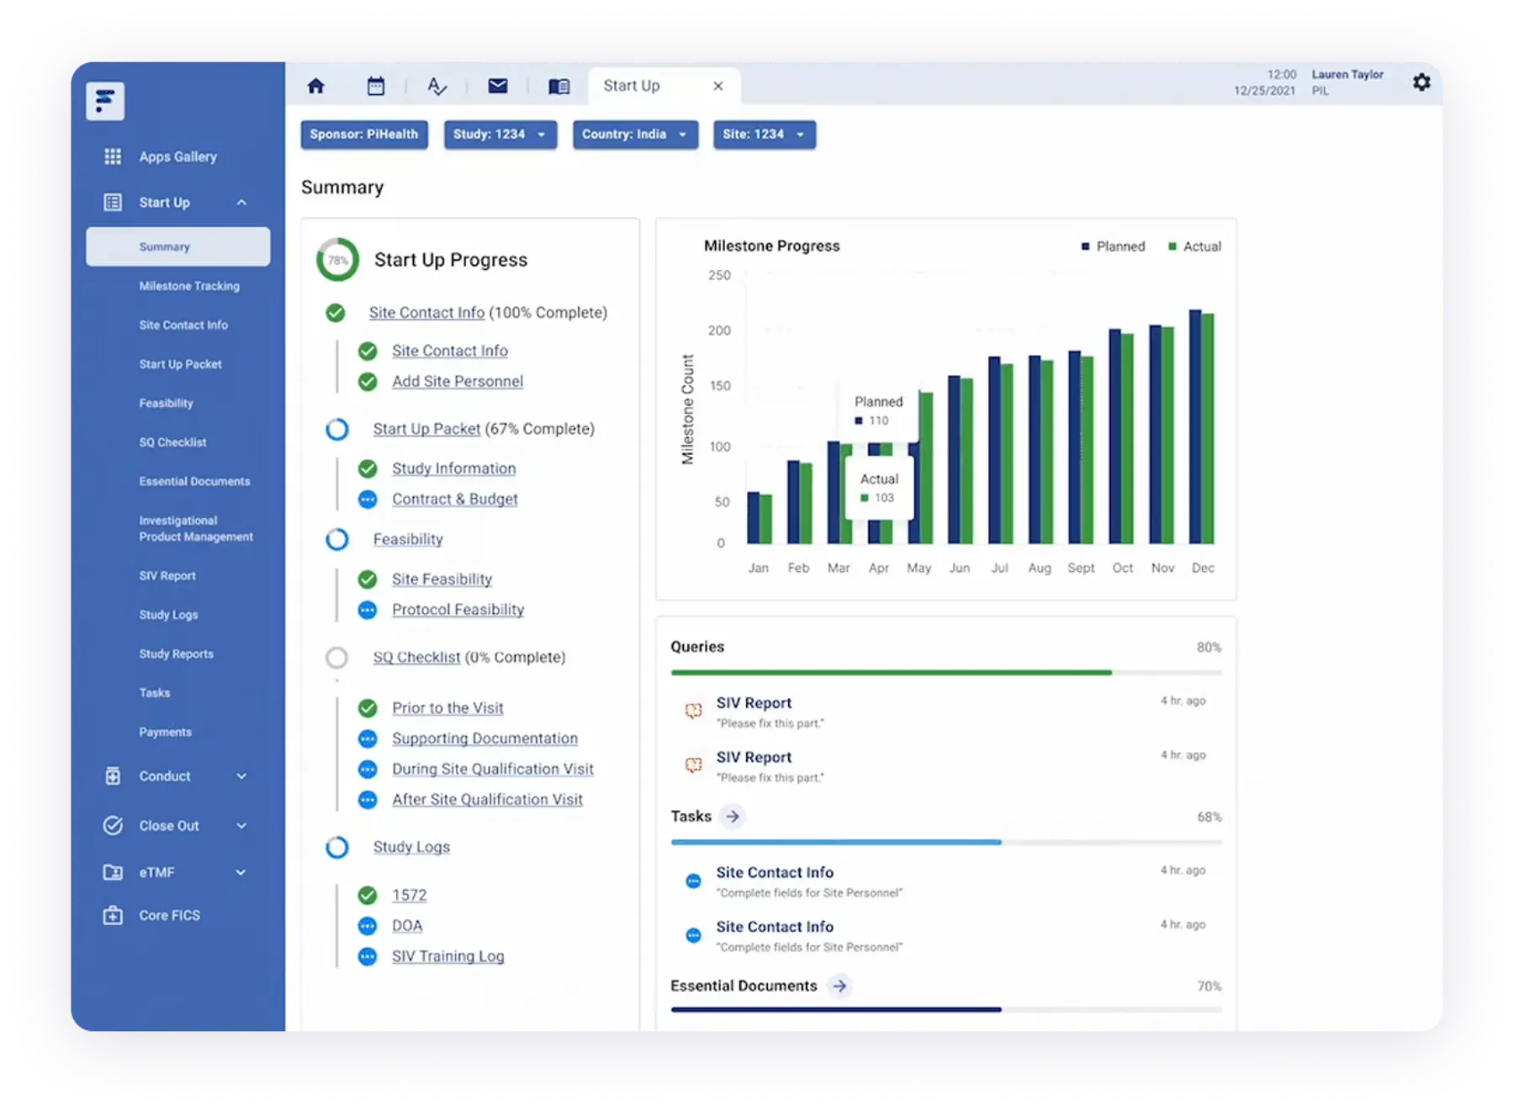Image resolution: width=1514 pixels, height=1111 pixels.
Task: Go to Essential Documents sidebar item
Action: (x=194, y=481)
